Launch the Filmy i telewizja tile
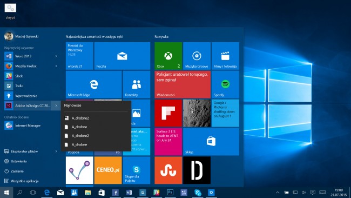The height and width of the screenshot is (198, 351). [x=225, y=56]
